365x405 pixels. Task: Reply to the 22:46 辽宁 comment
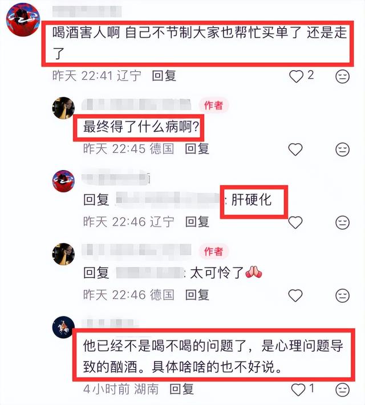197,222
